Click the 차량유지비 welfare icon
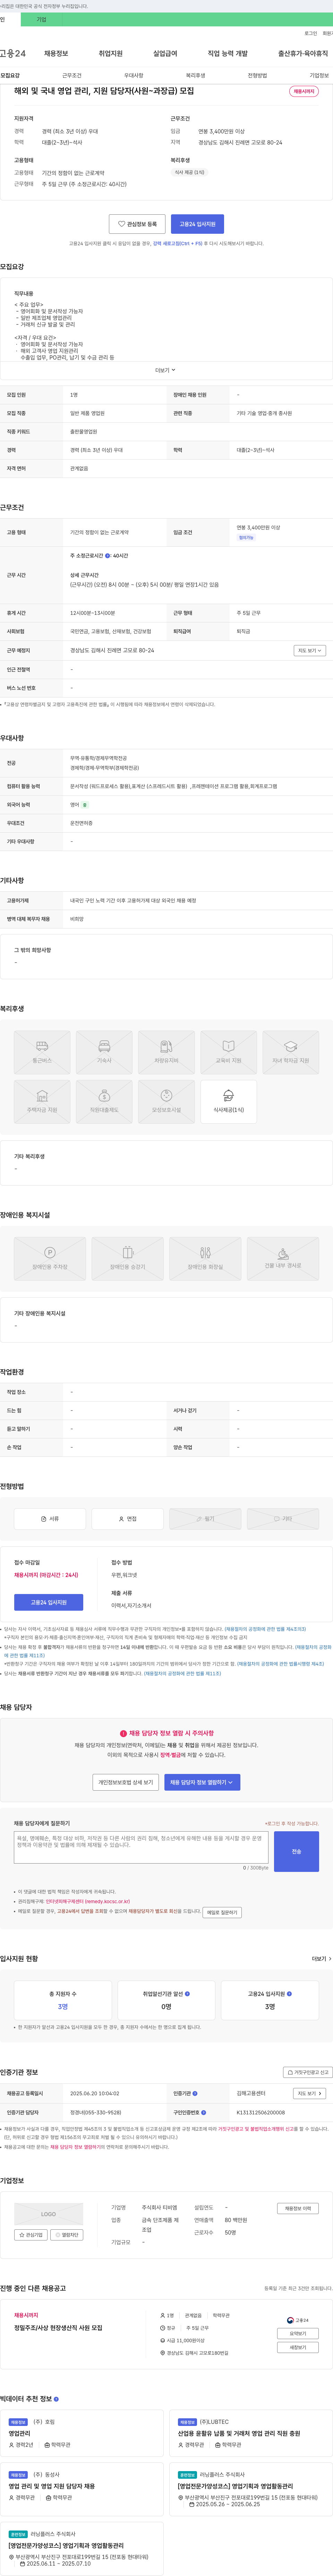The image size is (333, 2576). [x=166, y=1052]
